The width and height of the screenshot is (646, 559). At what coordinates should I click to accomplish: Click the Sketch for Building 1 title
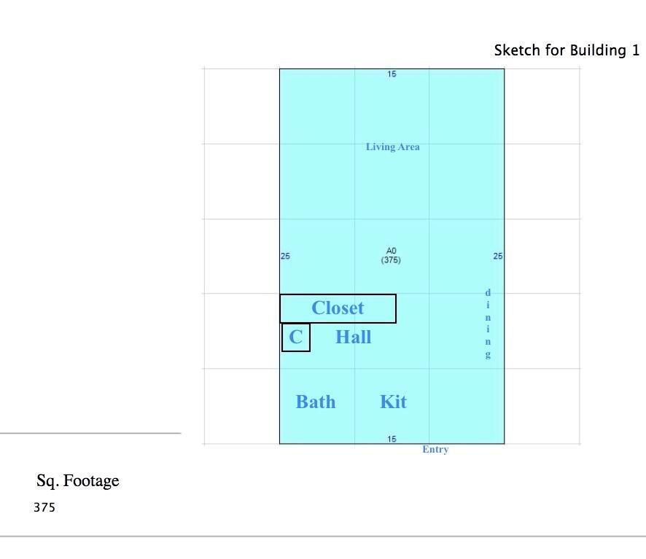click(x=567, y=50)
